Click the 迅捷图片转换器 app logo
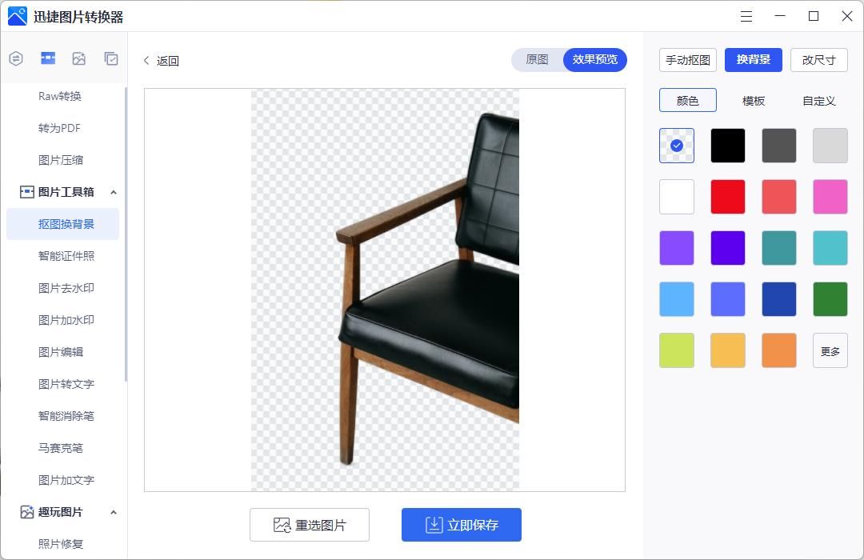The width and height of the screenshot is (864, 560). click(17, 17)
